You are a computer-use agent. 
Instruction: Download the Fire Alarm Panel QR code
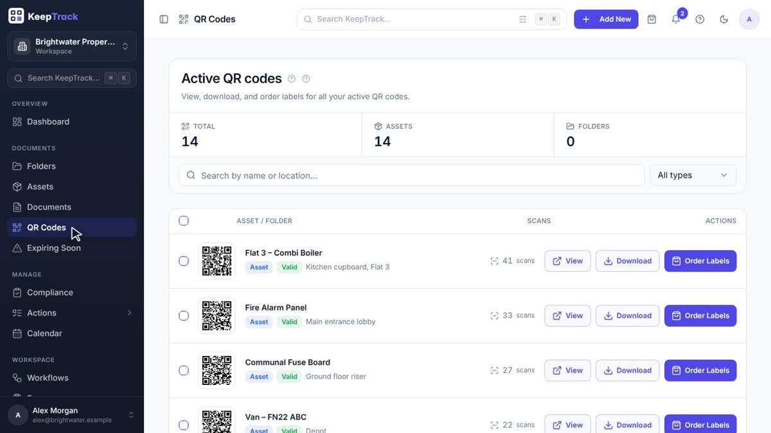tap(627, 316)
